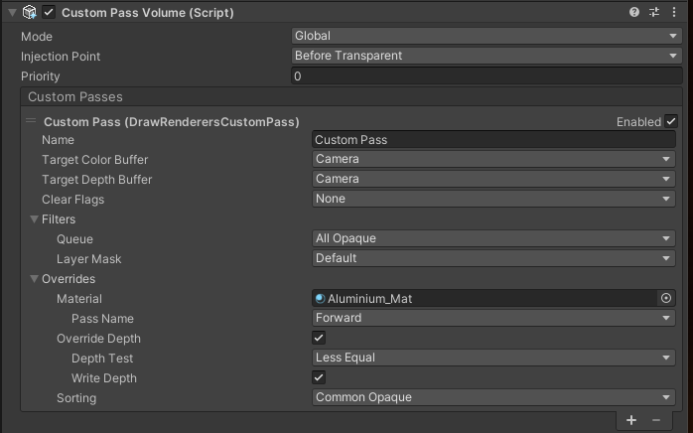Viewport: 693px width, 433px height.
Task: Open the Injection Point dropdown
Action: coord(486,56)
